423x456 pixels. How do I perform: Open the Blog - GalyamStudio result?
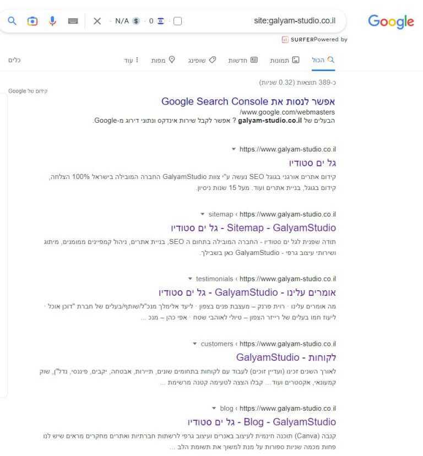pyautogui.click(x=262, y=422)
